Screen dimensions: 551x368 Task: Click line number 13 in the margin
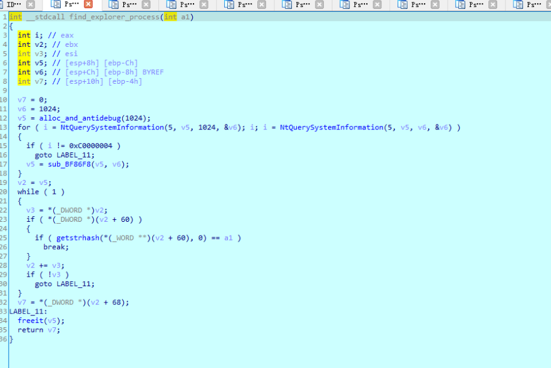point(6,127)
